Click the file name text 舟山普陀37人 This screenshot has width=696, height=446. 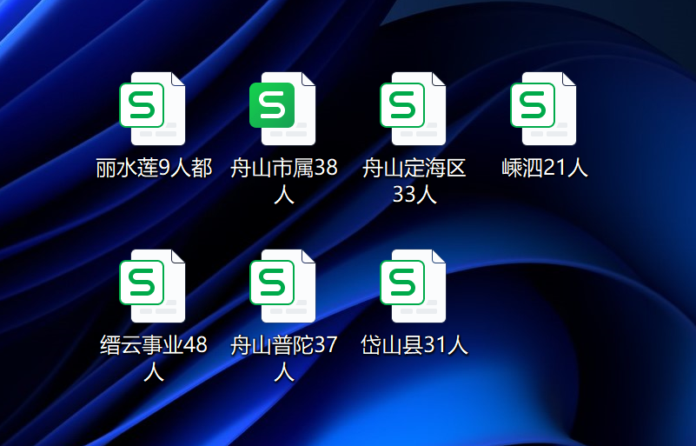click(284, 358)
